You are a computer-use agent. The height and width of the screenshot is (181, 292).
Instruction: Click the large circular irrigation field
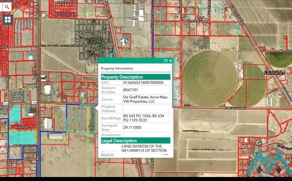[x=210, y=78]
